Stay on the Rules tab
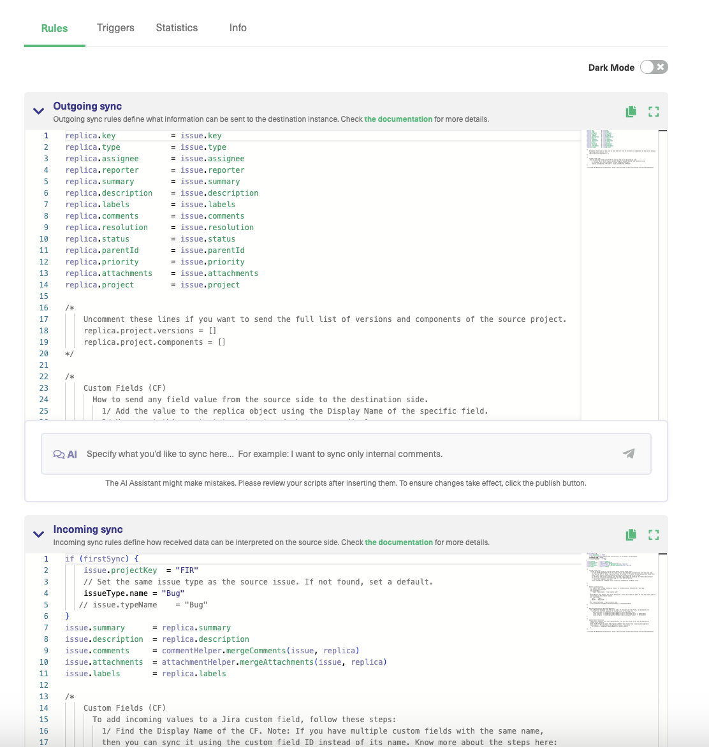Image resolution: width=709 pixels, height=747 pixels. [54, 28]
